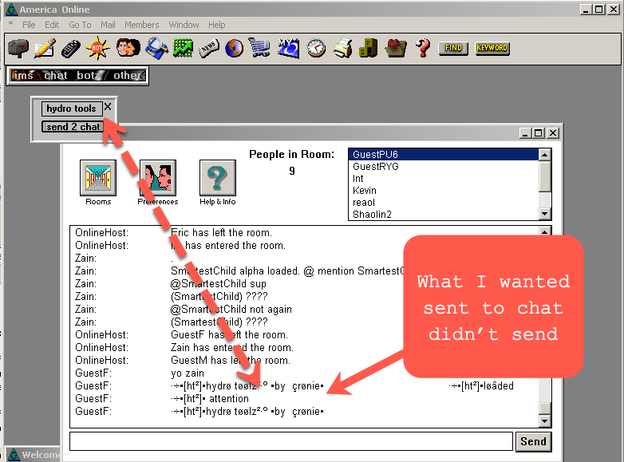
Task: Open the magnifier disk search icon
Action: pos(156,48)
